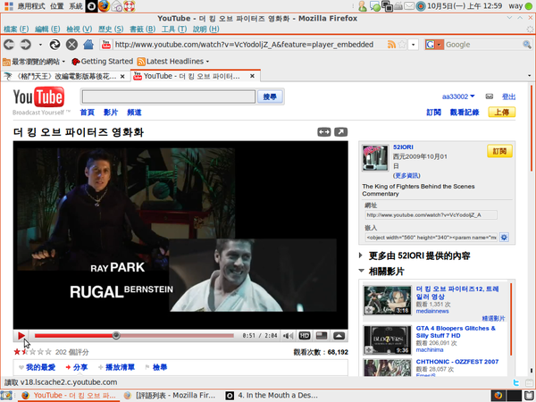Click the Firefox back arrow button

(x=9, y=45)
